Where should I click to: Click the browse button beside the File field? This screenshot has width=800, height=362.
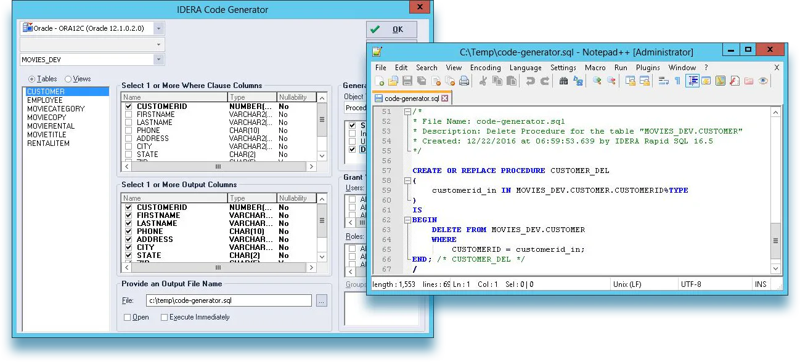[x=322, y=300]
